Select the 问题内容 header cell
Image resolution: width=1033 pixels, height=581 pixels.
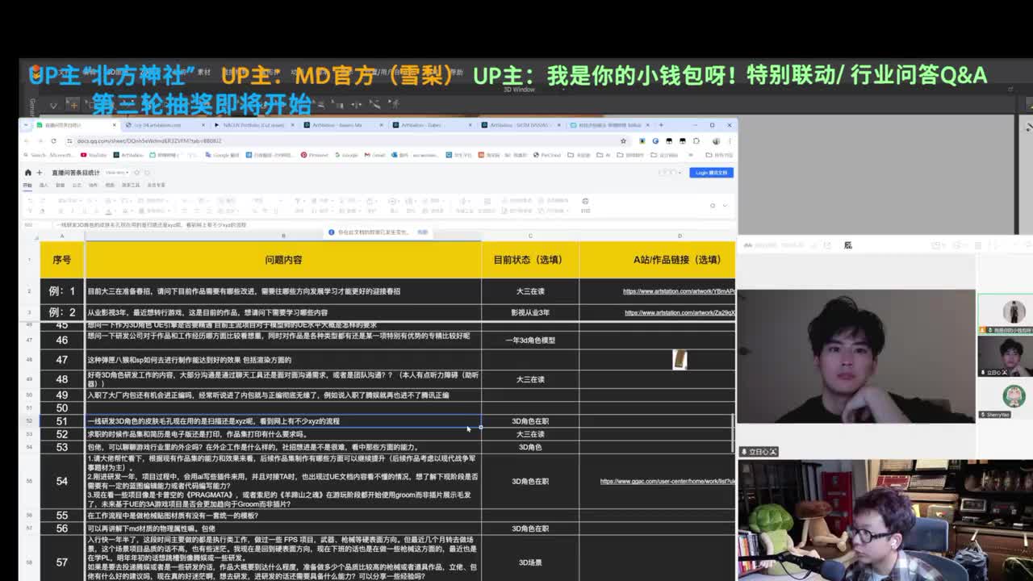pos(283,260)
